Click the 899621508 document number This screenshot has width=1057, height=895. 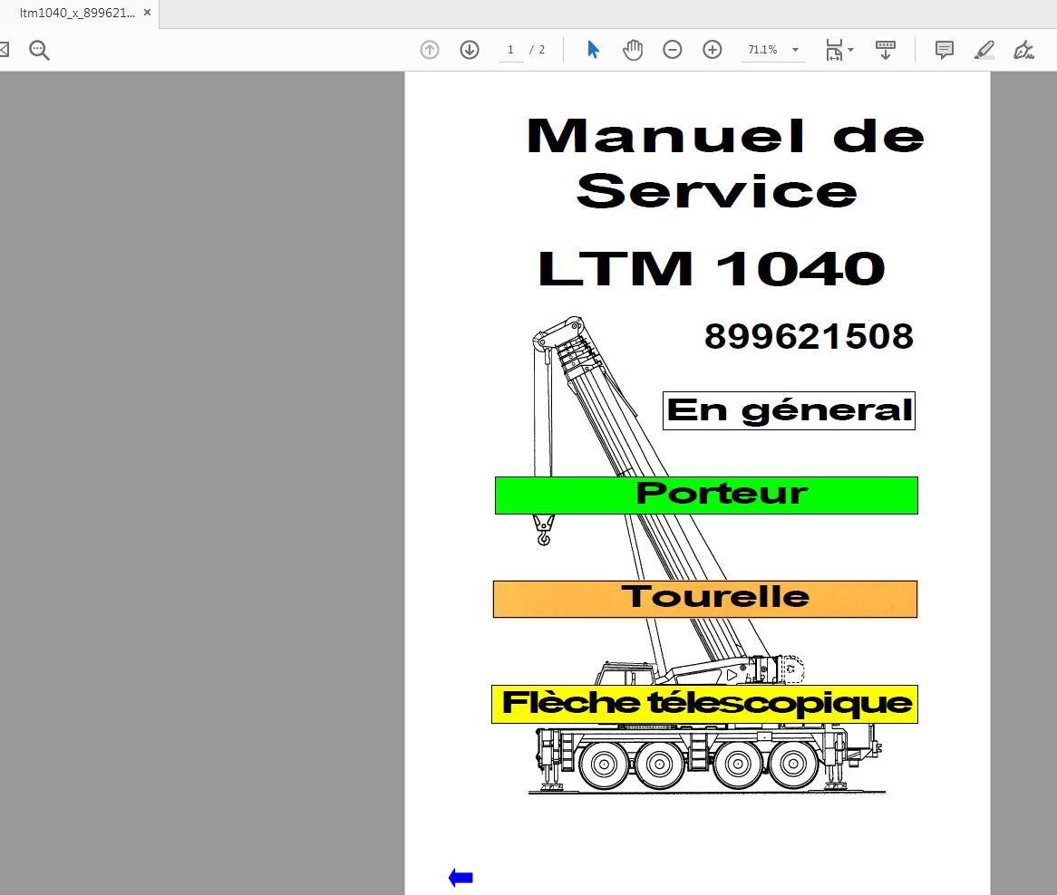809,336
